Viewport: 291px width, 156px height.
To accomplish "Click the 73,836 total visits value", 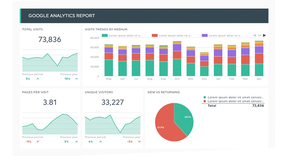I will (50, 39).
